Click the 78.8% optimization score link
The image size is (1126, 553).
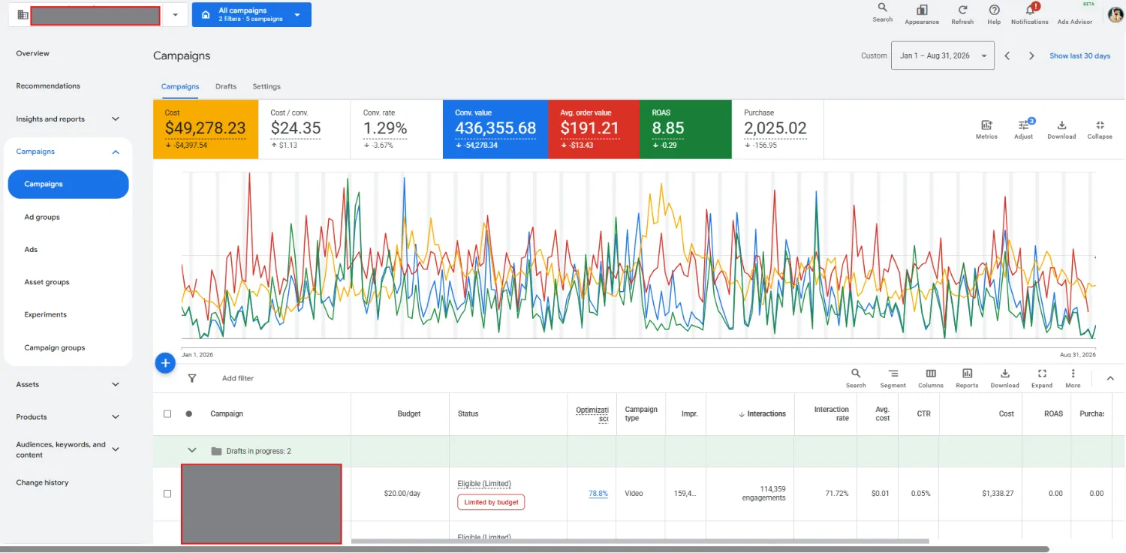coord(598,494)
